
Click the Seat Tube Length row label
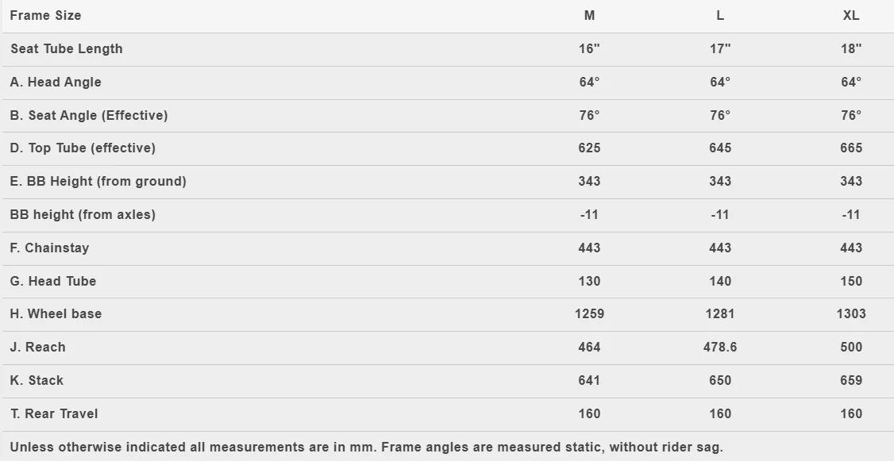click(x=67, y=49)
